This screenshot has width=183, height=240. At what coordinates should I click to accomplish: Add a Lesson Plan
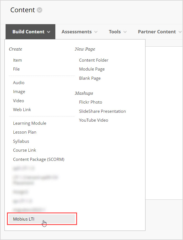coord(24,132)
